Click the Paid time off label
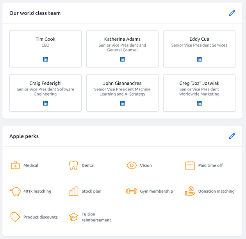This screenshot has width=246, height=239. tap(210, 165)
